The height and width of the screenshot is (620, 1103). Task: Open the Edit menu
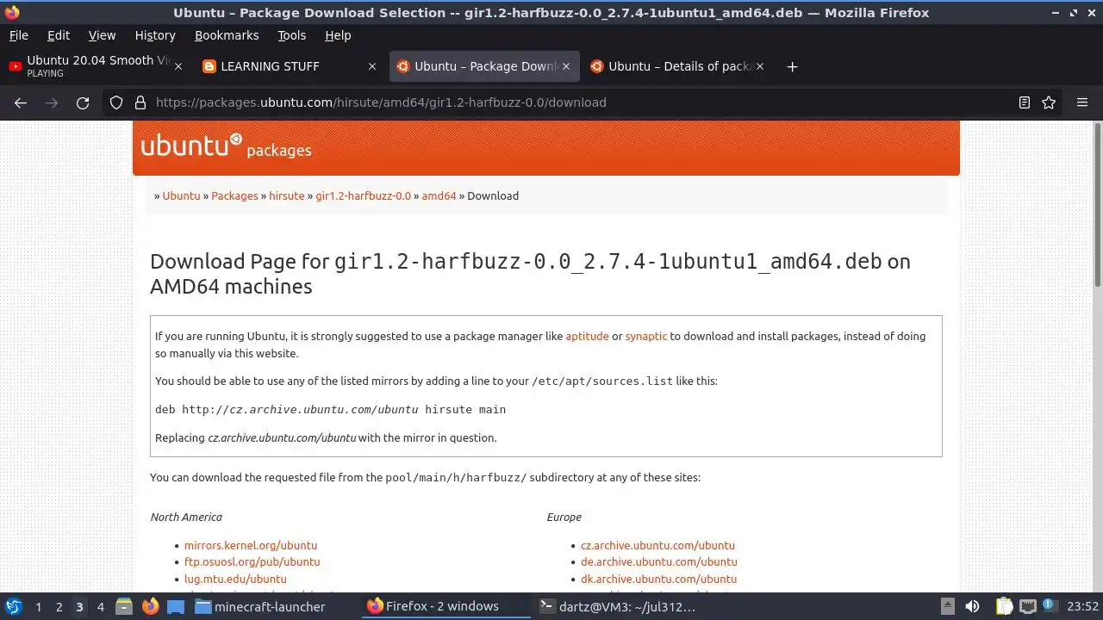pos(59,35)
